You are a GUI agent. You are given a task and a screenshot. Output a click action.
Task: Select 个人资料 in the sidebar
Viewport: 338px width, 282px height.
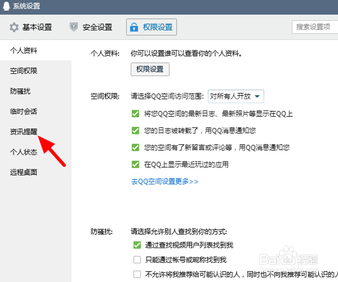(24, 51)
